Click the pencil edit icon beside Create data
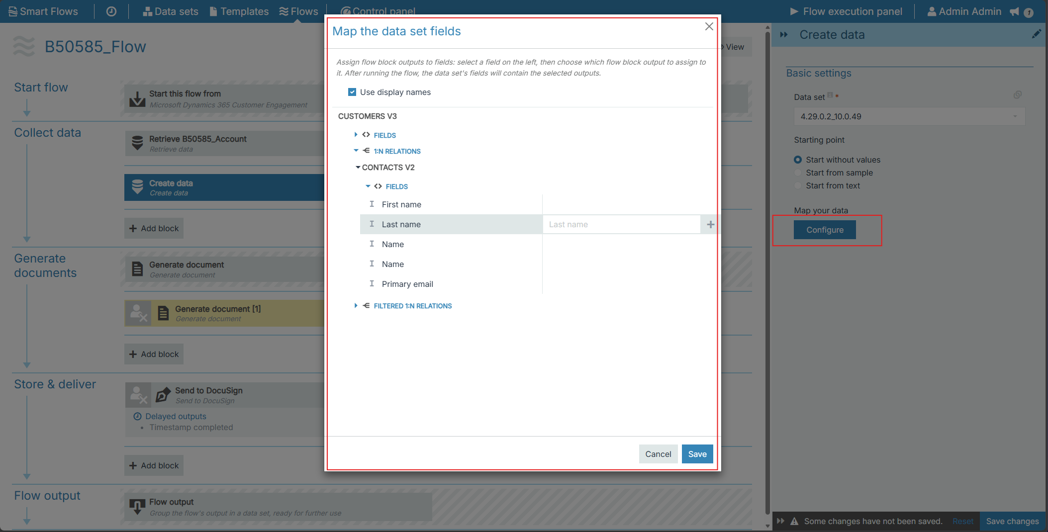 (1036, 34)
